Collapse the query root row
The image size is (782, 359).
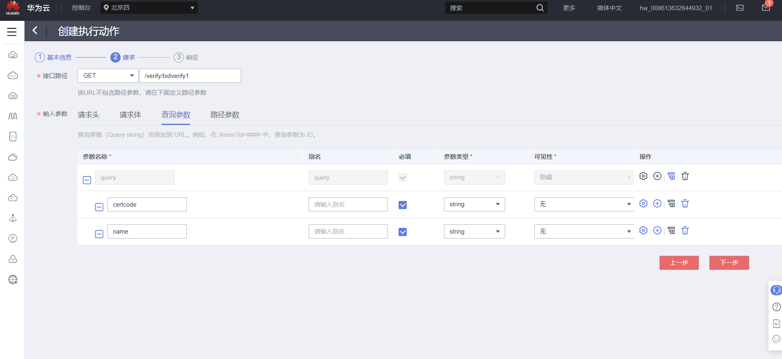pos(87,180)
